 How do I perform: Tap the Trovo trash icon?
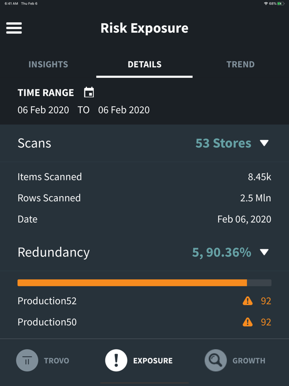(x=27, y=360)
